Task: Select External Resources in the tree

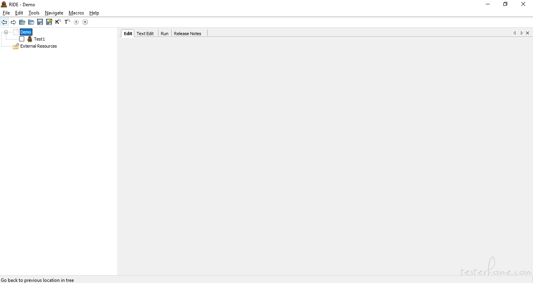Action: tap(39, 46)
